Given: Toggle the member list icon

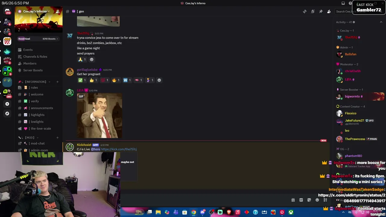Looking at the screenshot, I should click(329, 11).
